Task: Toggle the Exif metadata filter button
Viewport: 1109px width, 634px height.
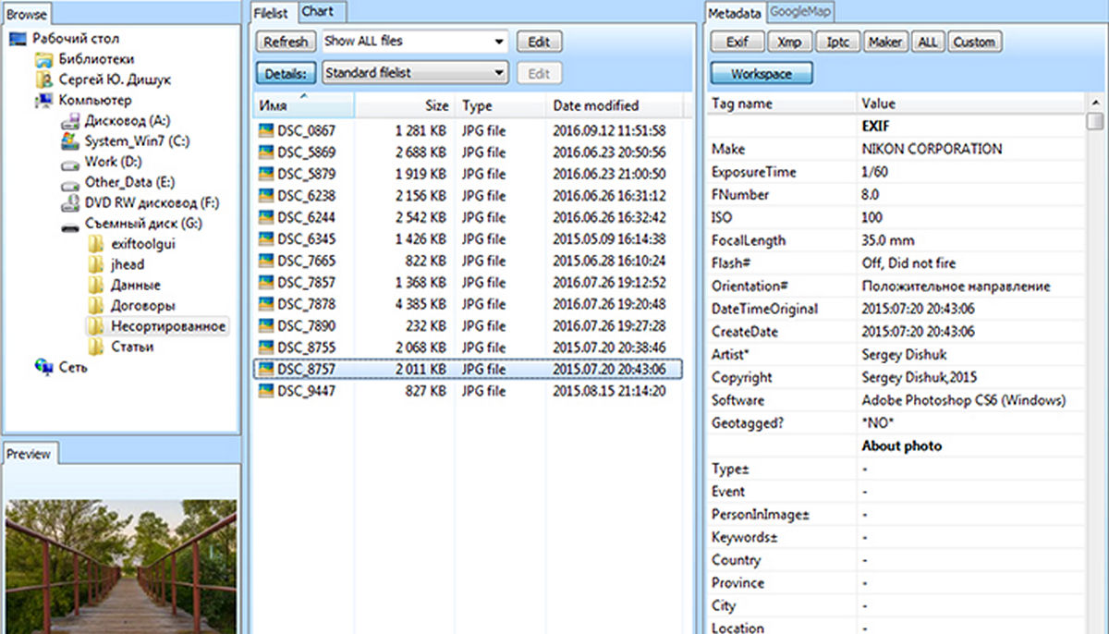Action: coord(737,42)
